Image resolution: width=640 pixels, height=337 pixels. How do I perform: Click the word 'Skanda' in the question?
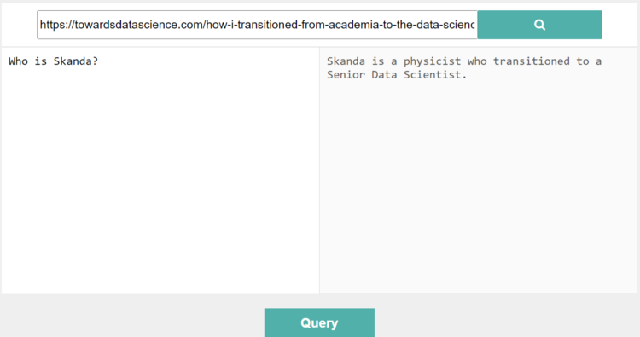click(73, 61)
